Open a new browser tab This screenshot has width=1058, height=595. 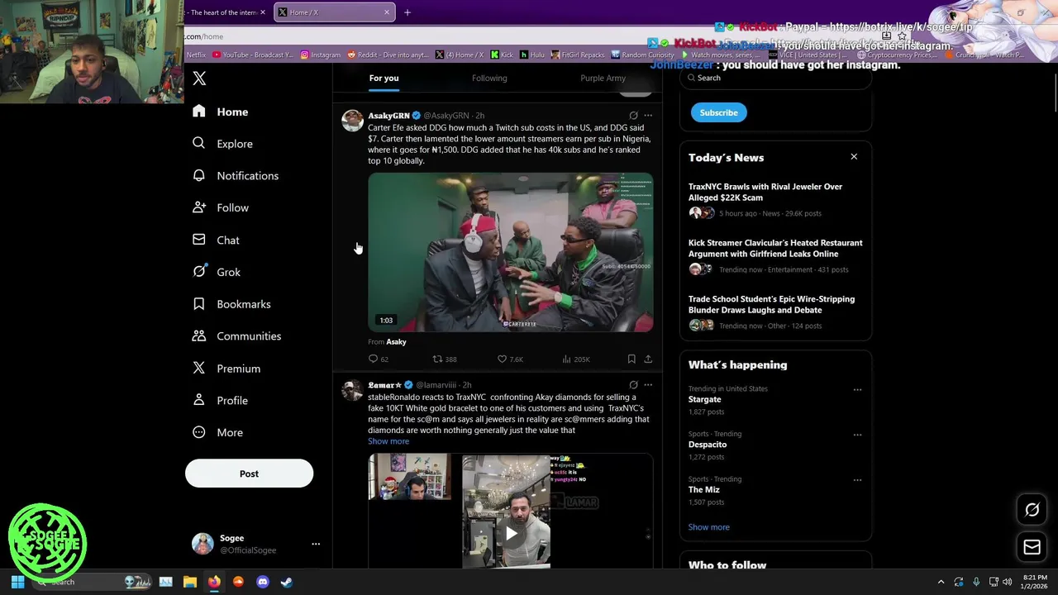(x=407, y=12)
